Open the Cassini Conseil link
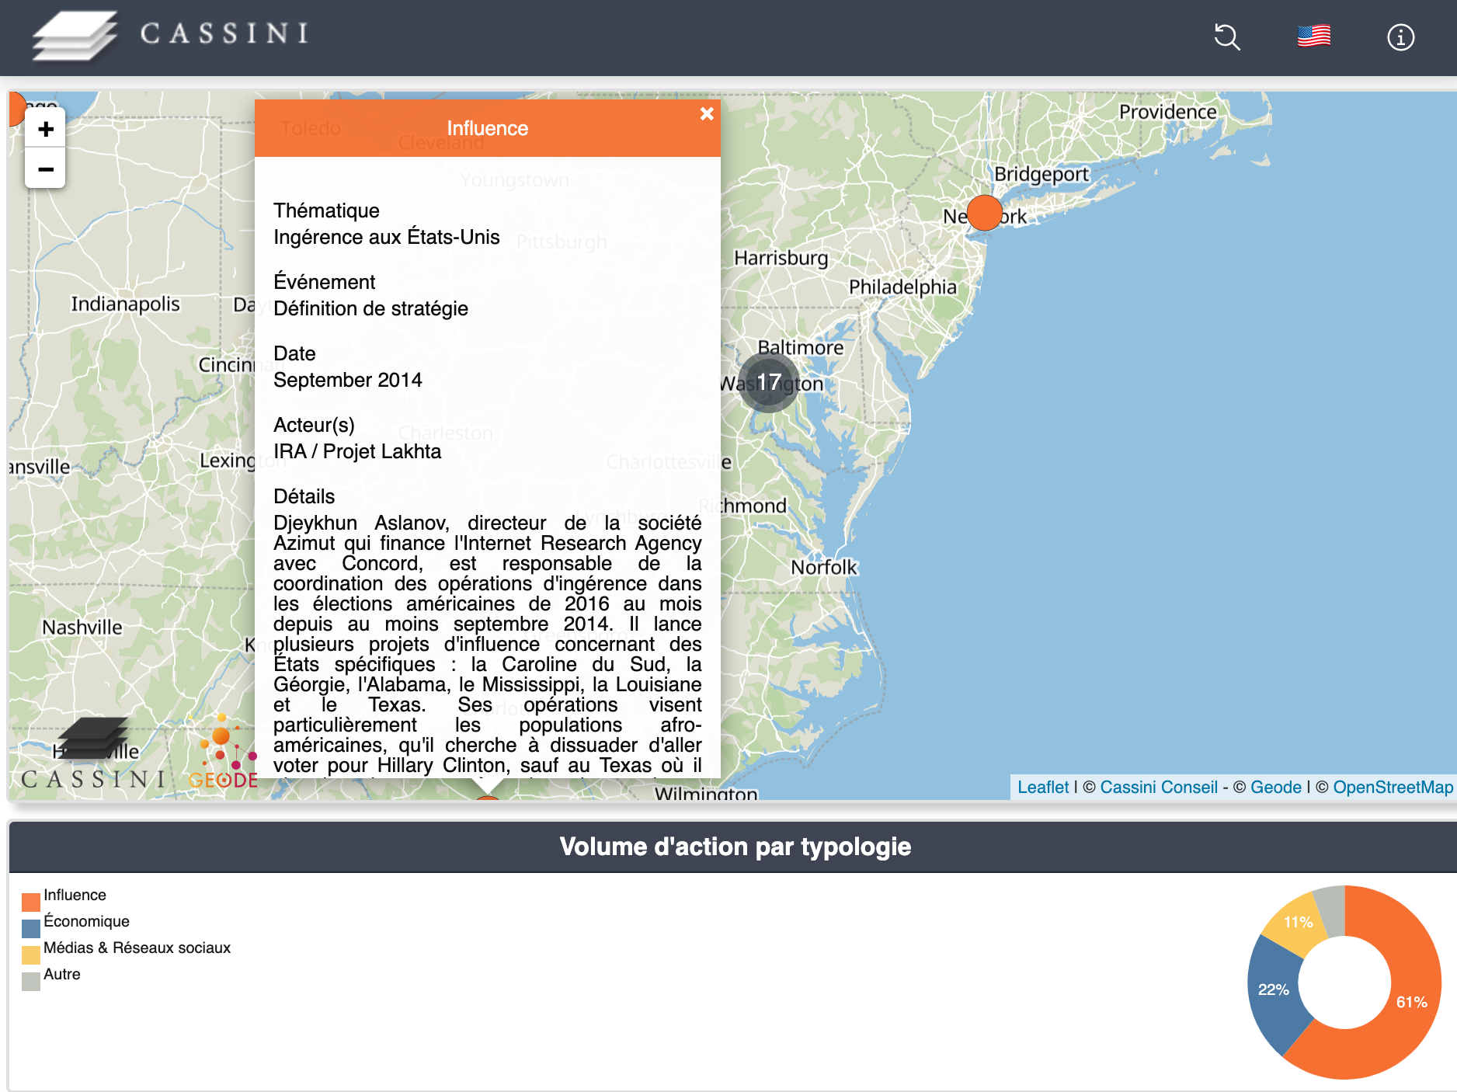Screen dimensions: 1457x1092 click(1158, 787)
